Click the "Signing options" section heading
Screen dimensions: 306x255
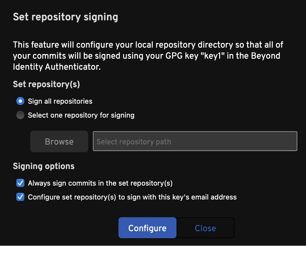pos(44,166)
